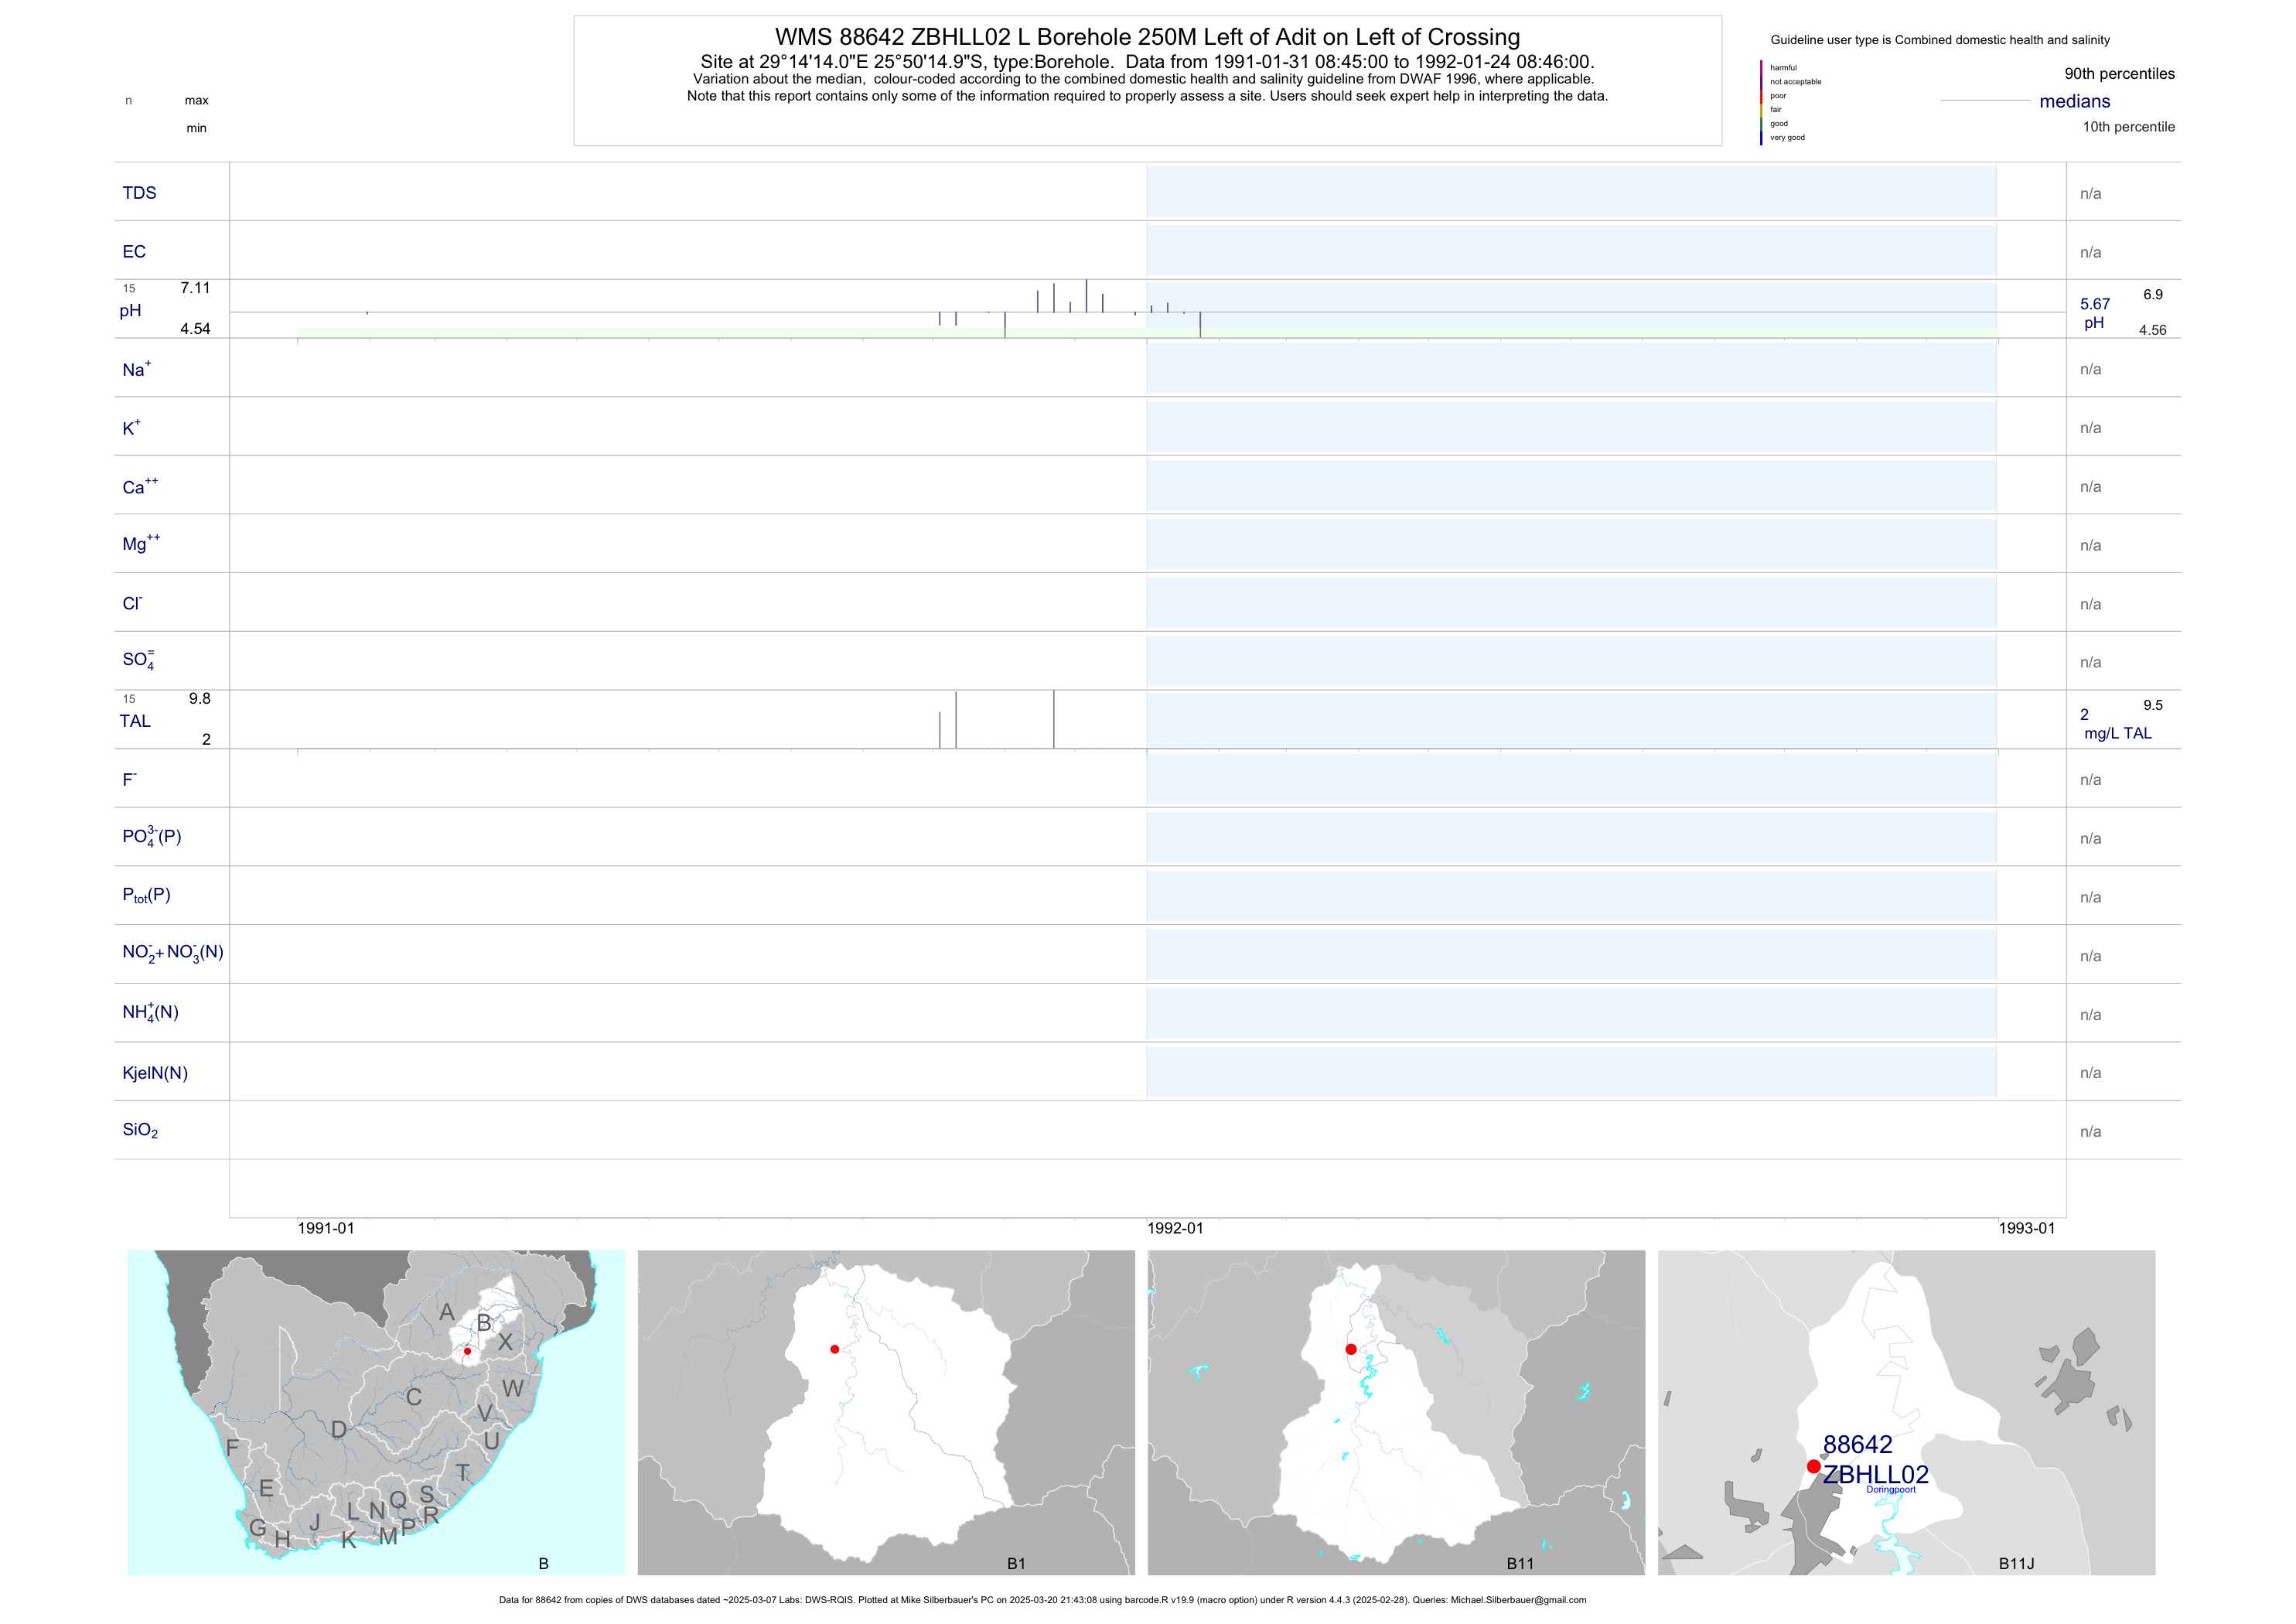Image resolution: width=2296 pixels, height=1624 pixels.
Task: Click the medians legend label
Action: coord(2074,101)
